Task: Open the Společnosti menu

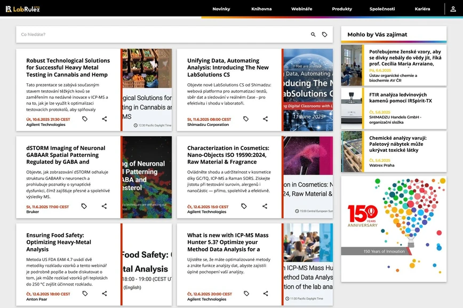Action: (382, 9)
